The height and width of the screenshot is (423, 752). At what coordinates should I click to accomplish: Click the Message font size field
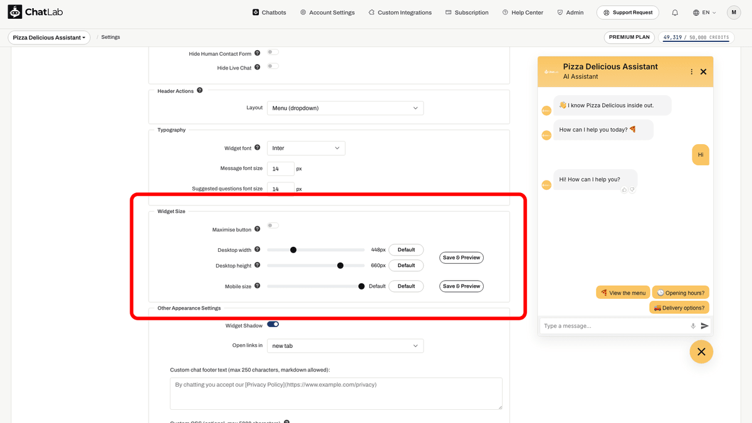click(281, 169)
